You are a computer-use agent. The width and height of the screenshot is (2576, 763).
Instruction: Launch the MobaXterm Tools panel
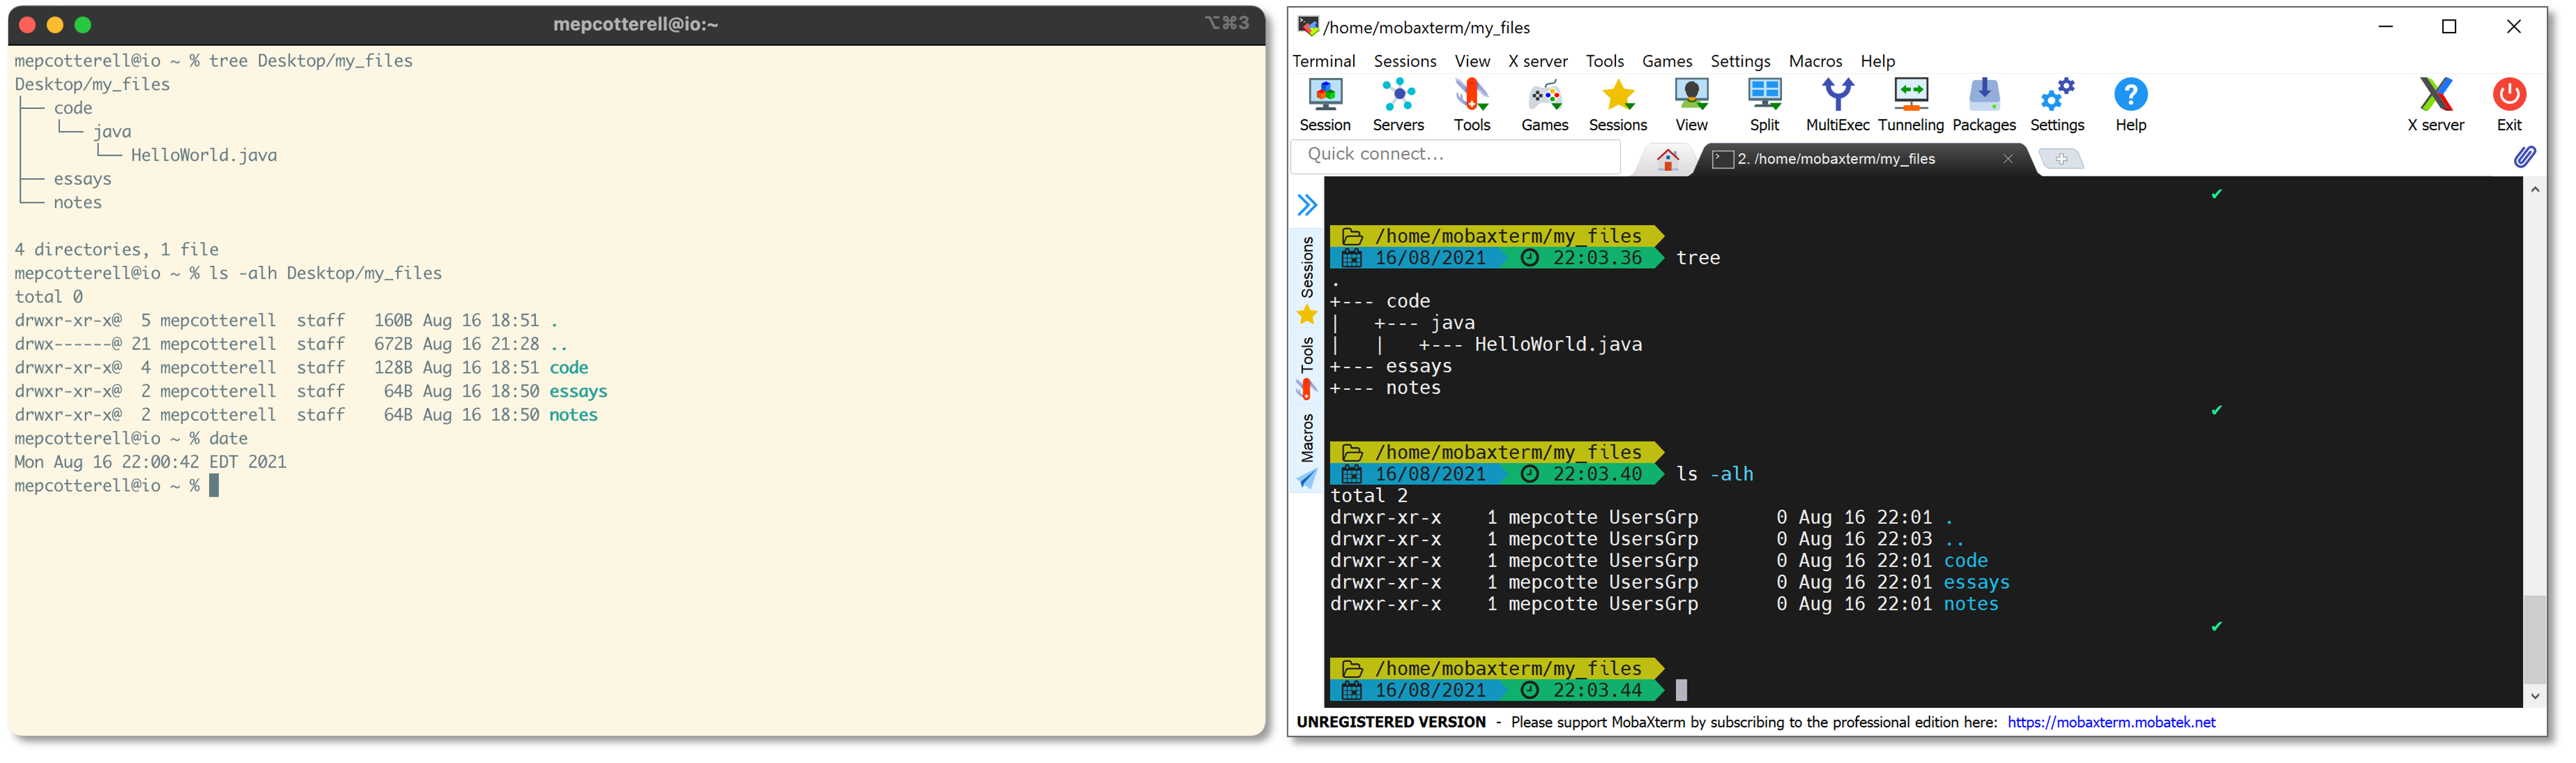(x=1472, y=103)
